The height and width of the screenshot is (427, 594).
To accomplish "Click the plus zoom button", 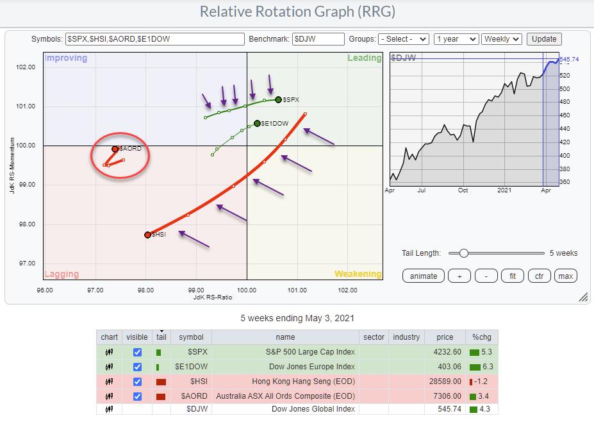I will [459, 276].
